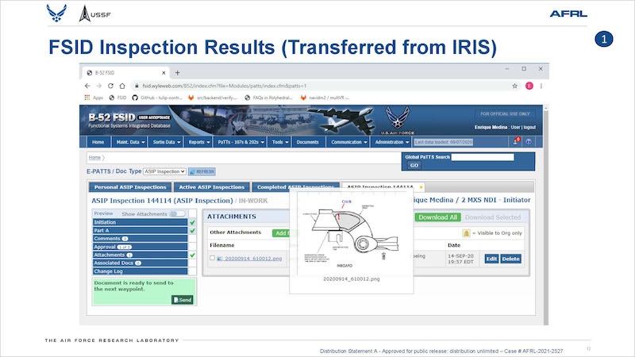The width and height of the screenshot is (635, 357).
Task: Expand the Reports menu
Action: (199, 142)
